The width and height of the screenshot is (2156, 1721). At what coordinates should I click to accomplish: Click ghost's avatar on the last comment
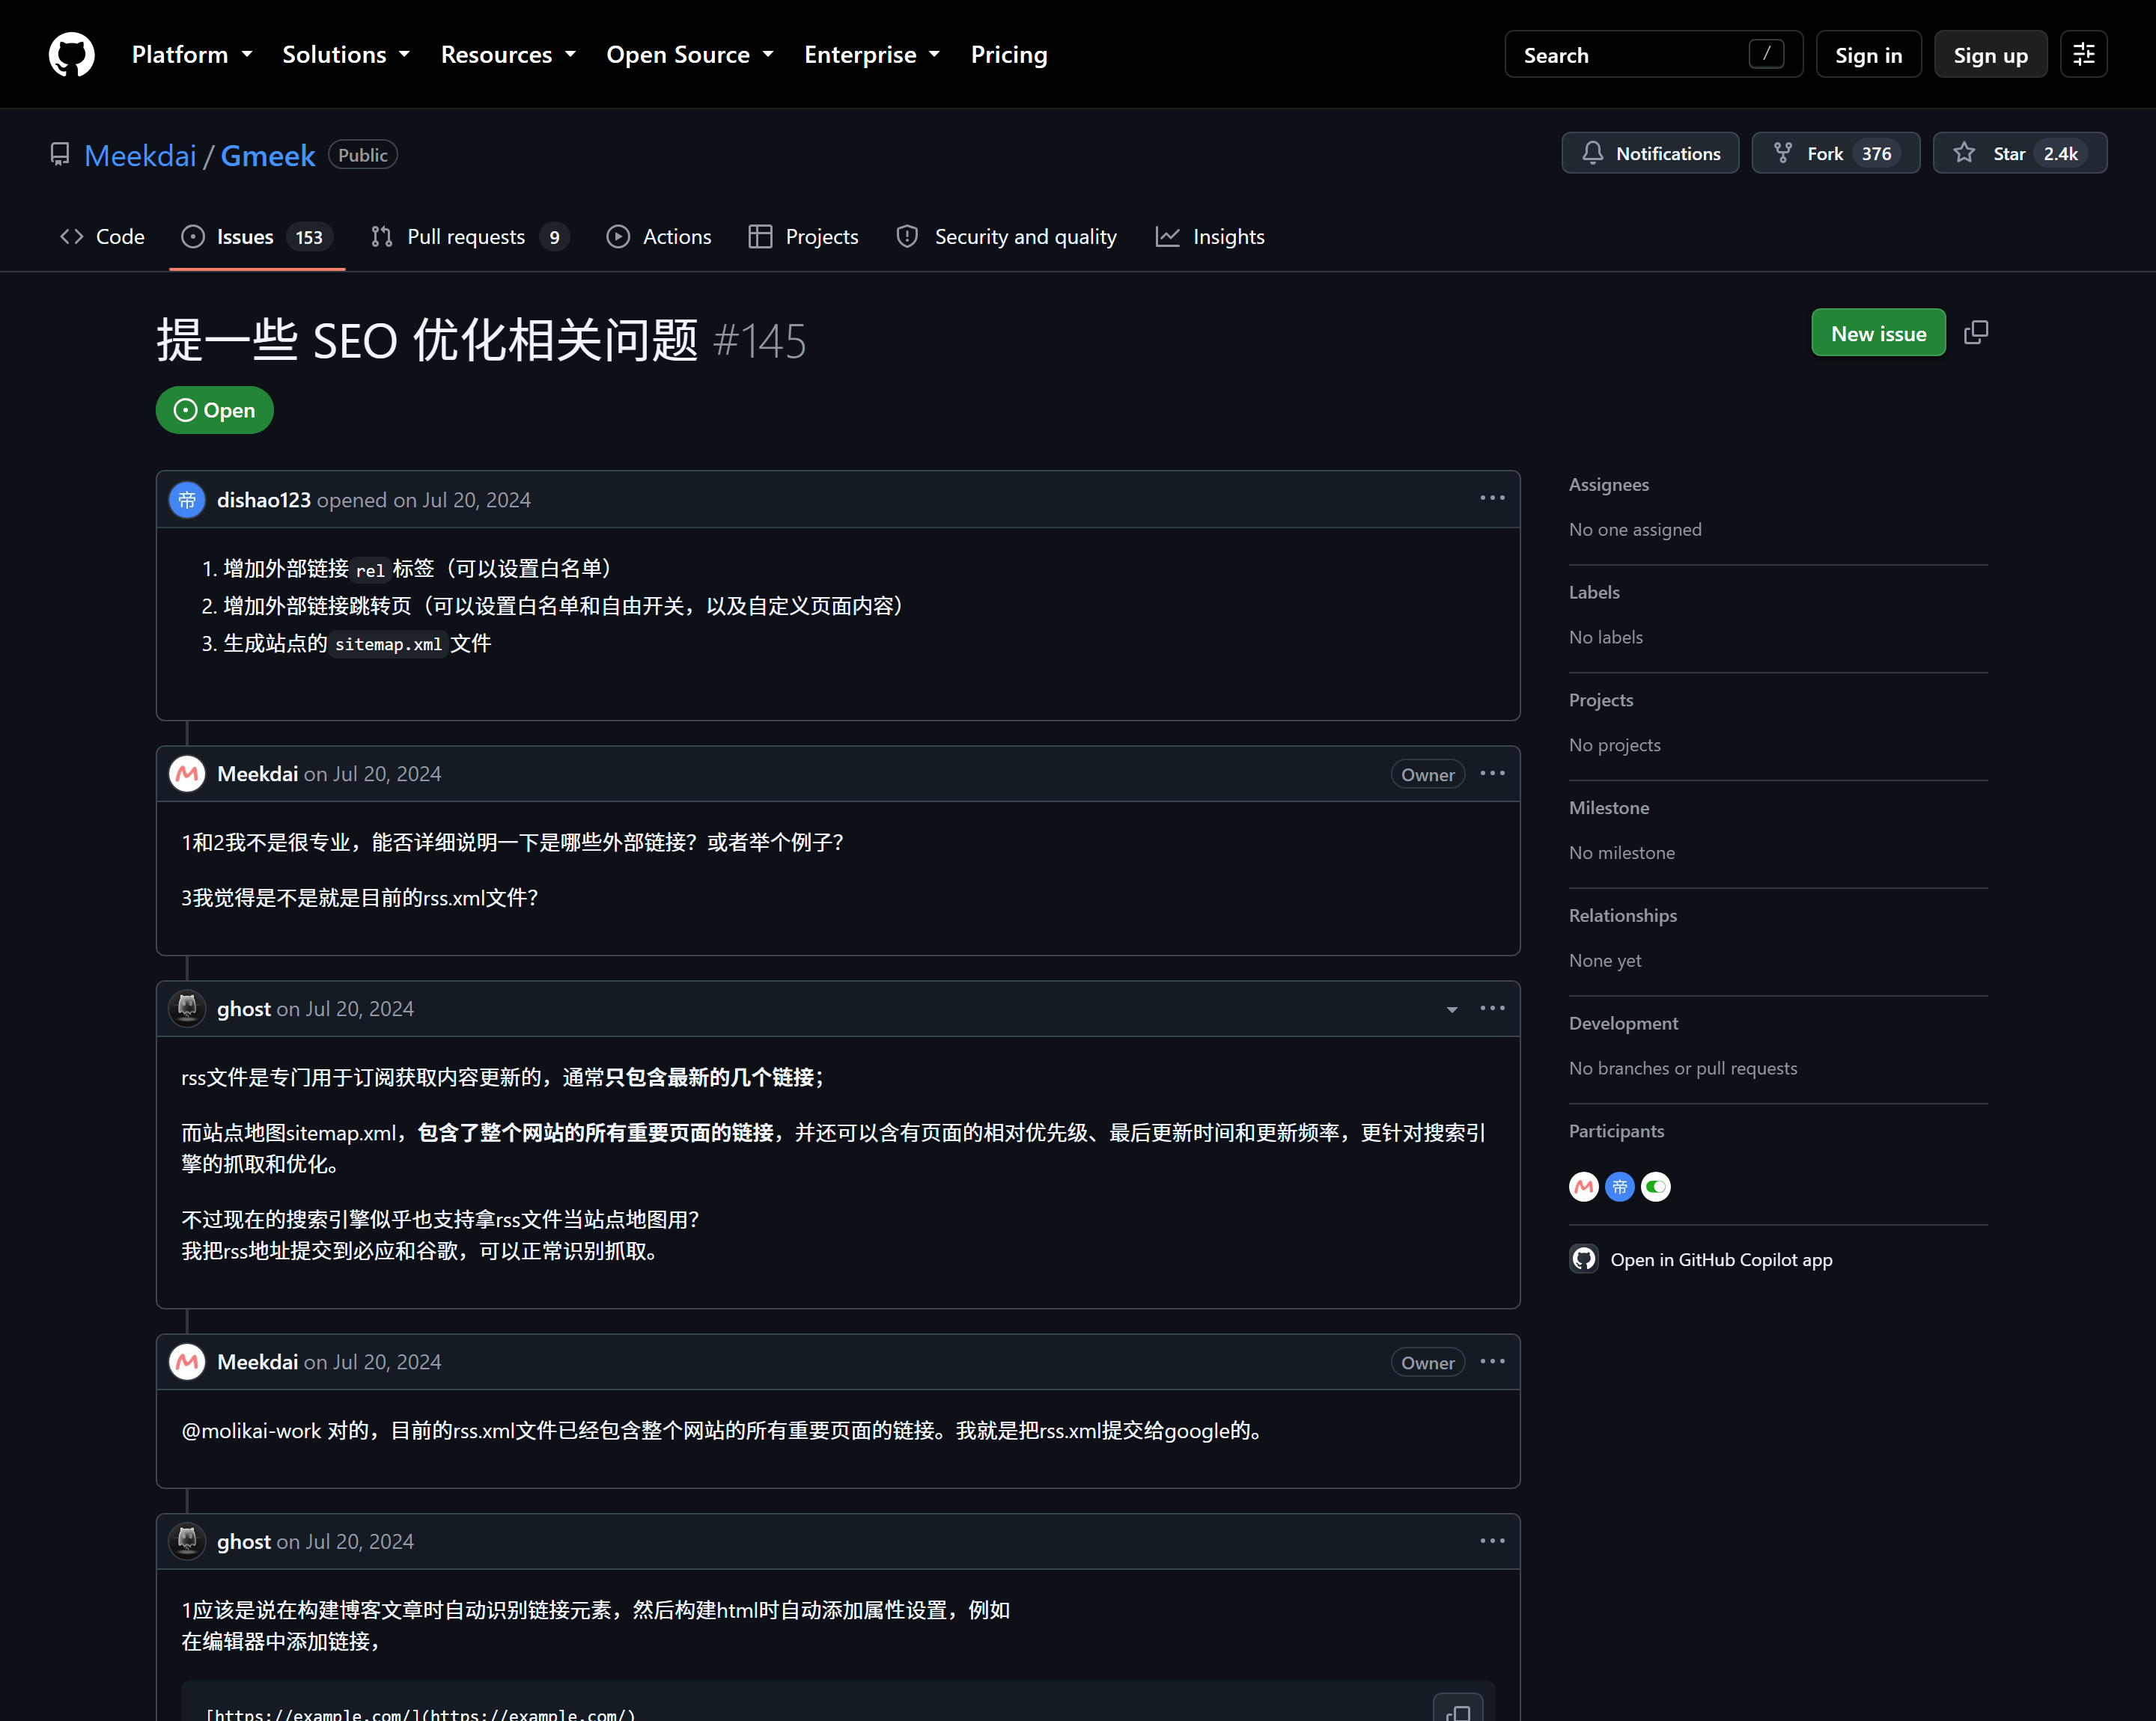click(187, 1541)
